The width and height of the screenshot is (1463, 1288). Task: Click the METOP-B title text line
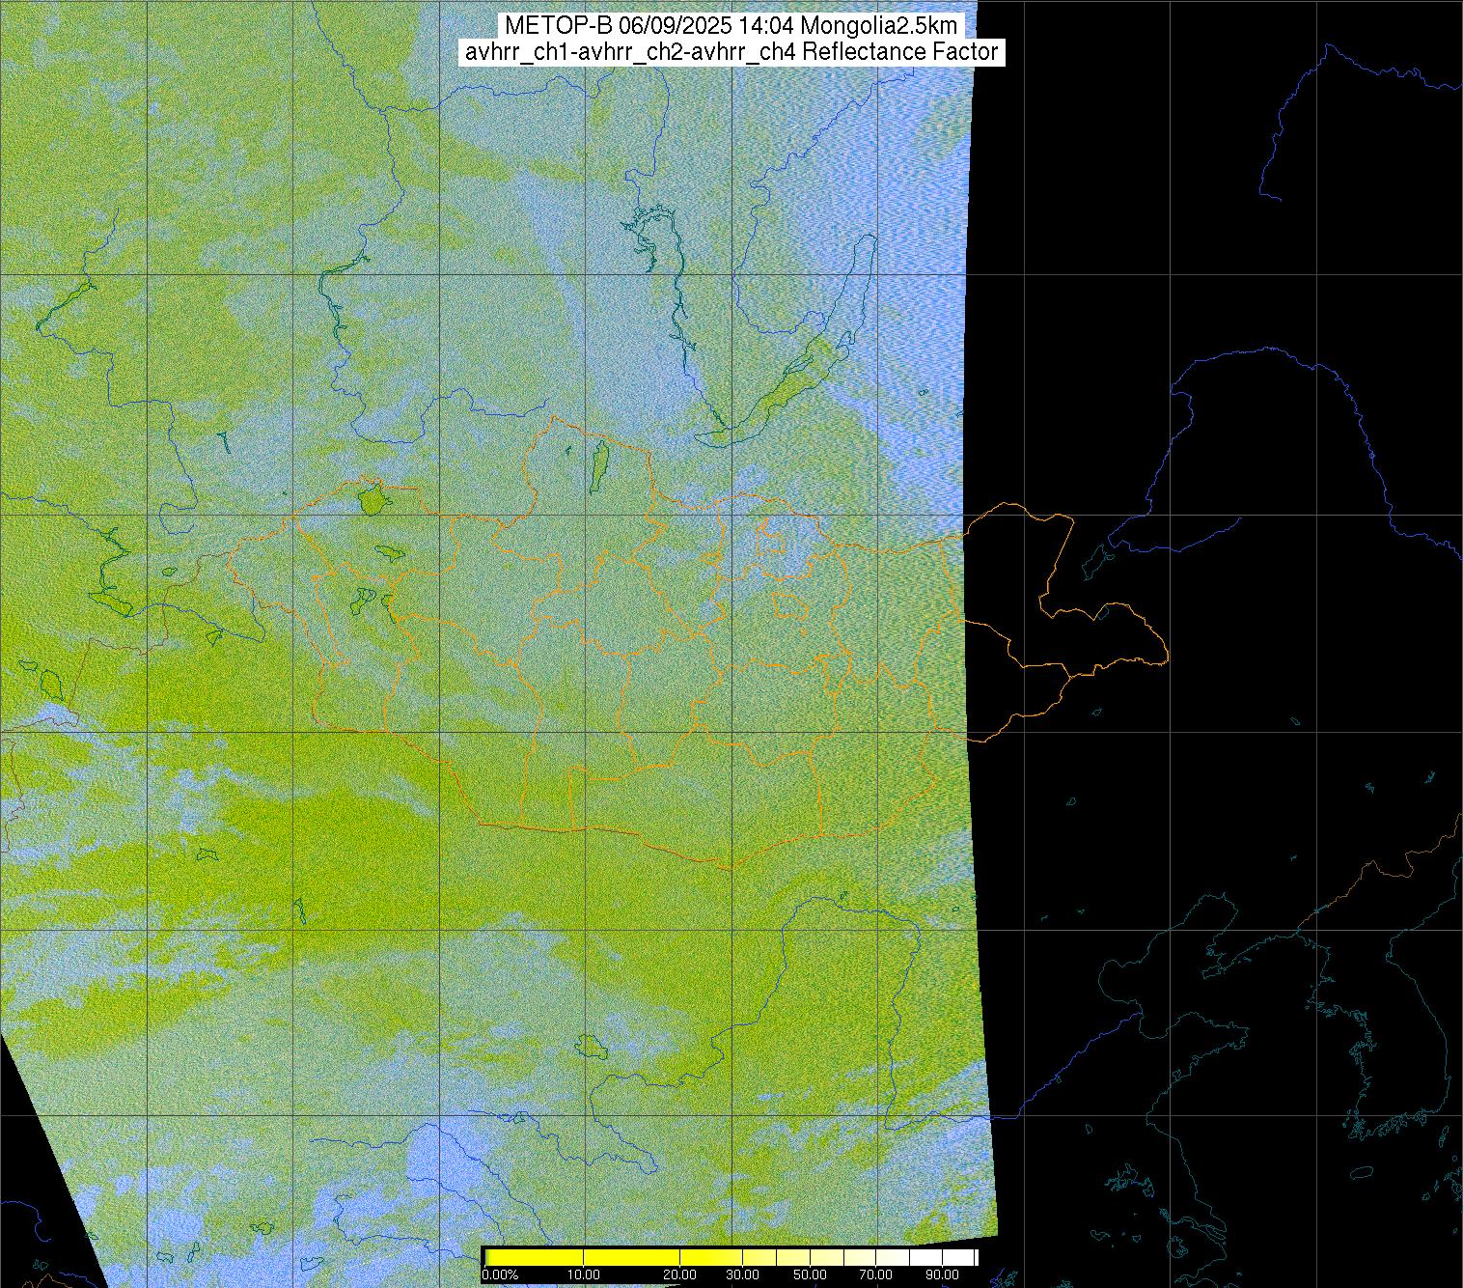pos(731,26)
